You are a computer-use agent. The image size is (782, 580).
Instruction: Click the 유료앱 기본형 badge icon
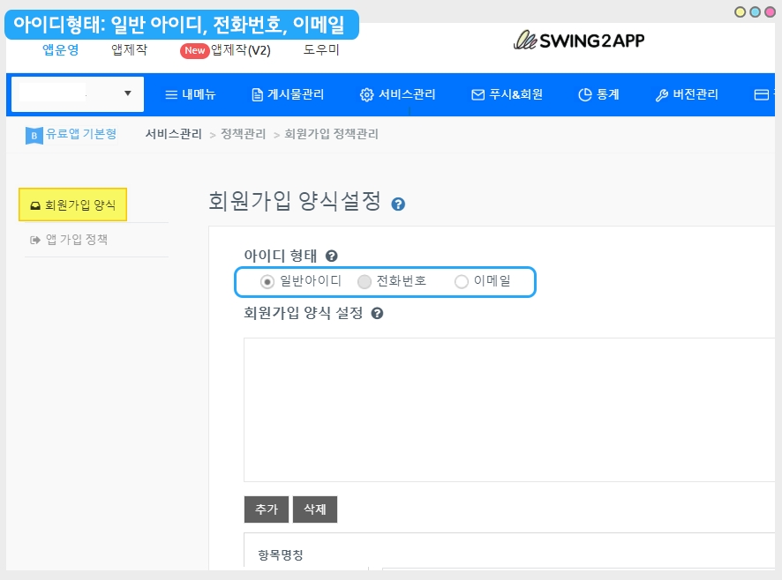pyautogui.click(x=34, y=135)
